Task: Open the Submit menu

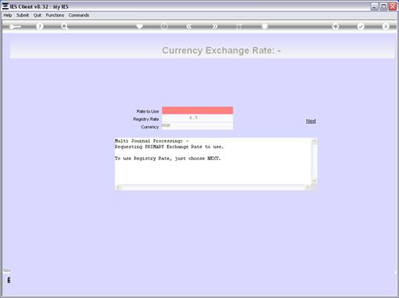Action: click(x=23, y=16)
